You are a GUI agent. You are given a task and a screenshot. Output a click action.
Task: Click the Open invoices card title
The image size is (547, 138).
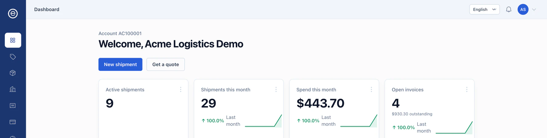(408, 90)
